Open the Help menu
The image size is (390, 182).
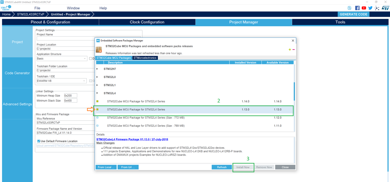point(103,8)
